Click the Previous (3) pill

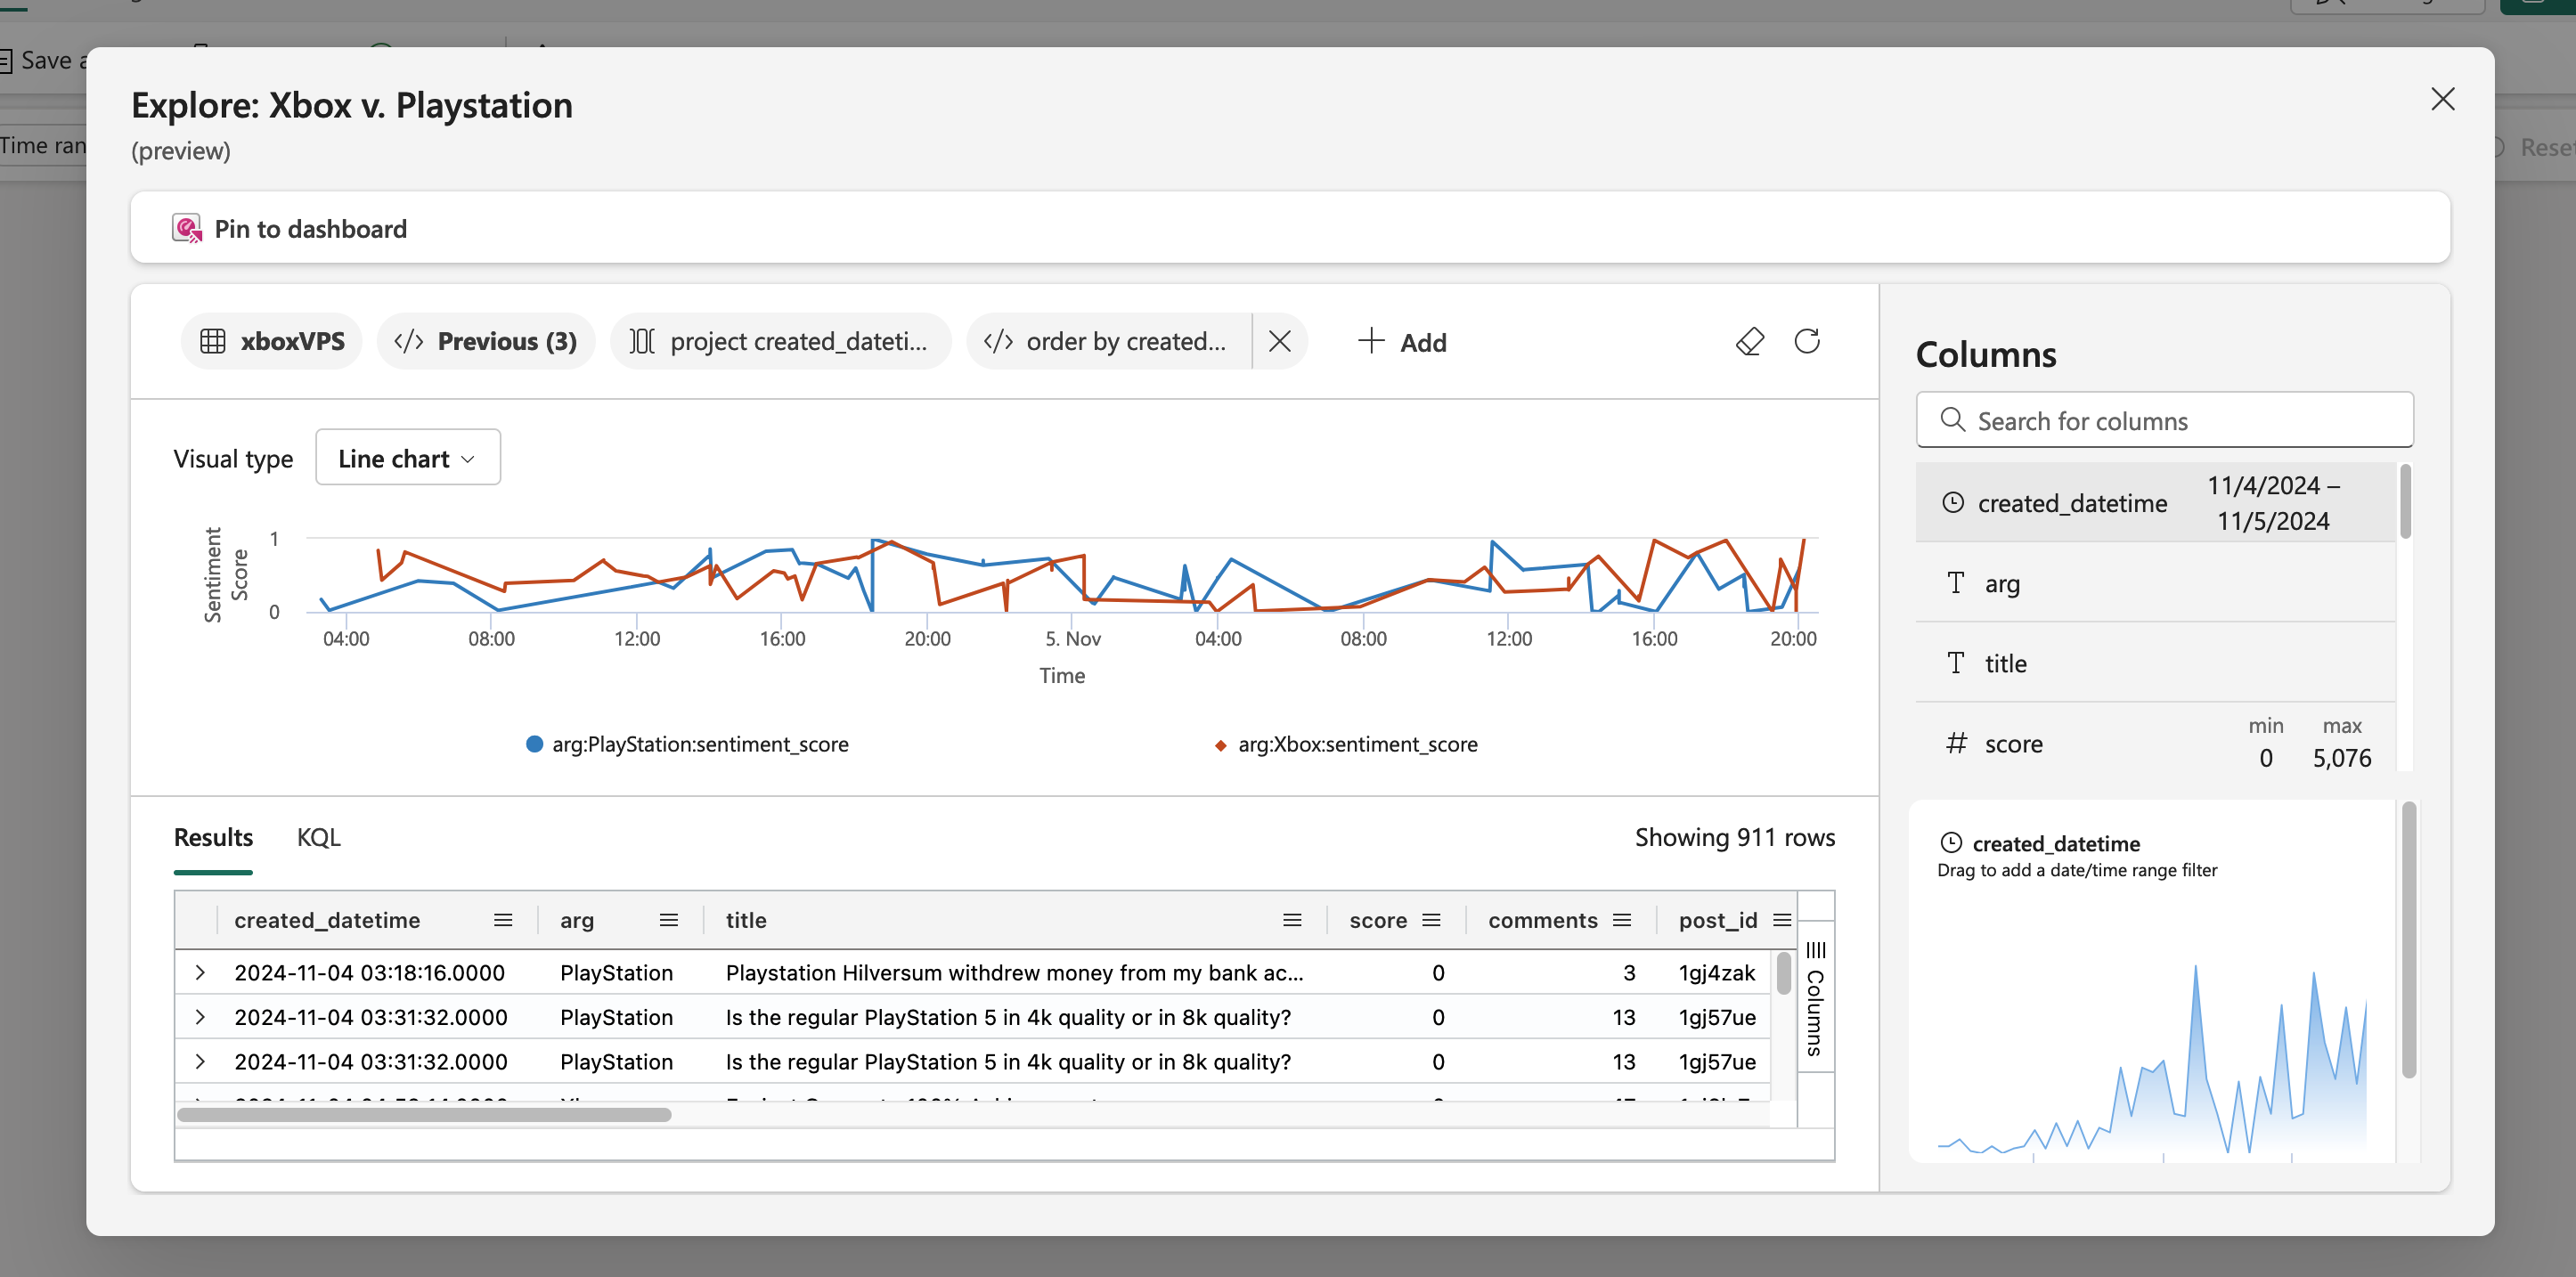click(x=486, y=342)
